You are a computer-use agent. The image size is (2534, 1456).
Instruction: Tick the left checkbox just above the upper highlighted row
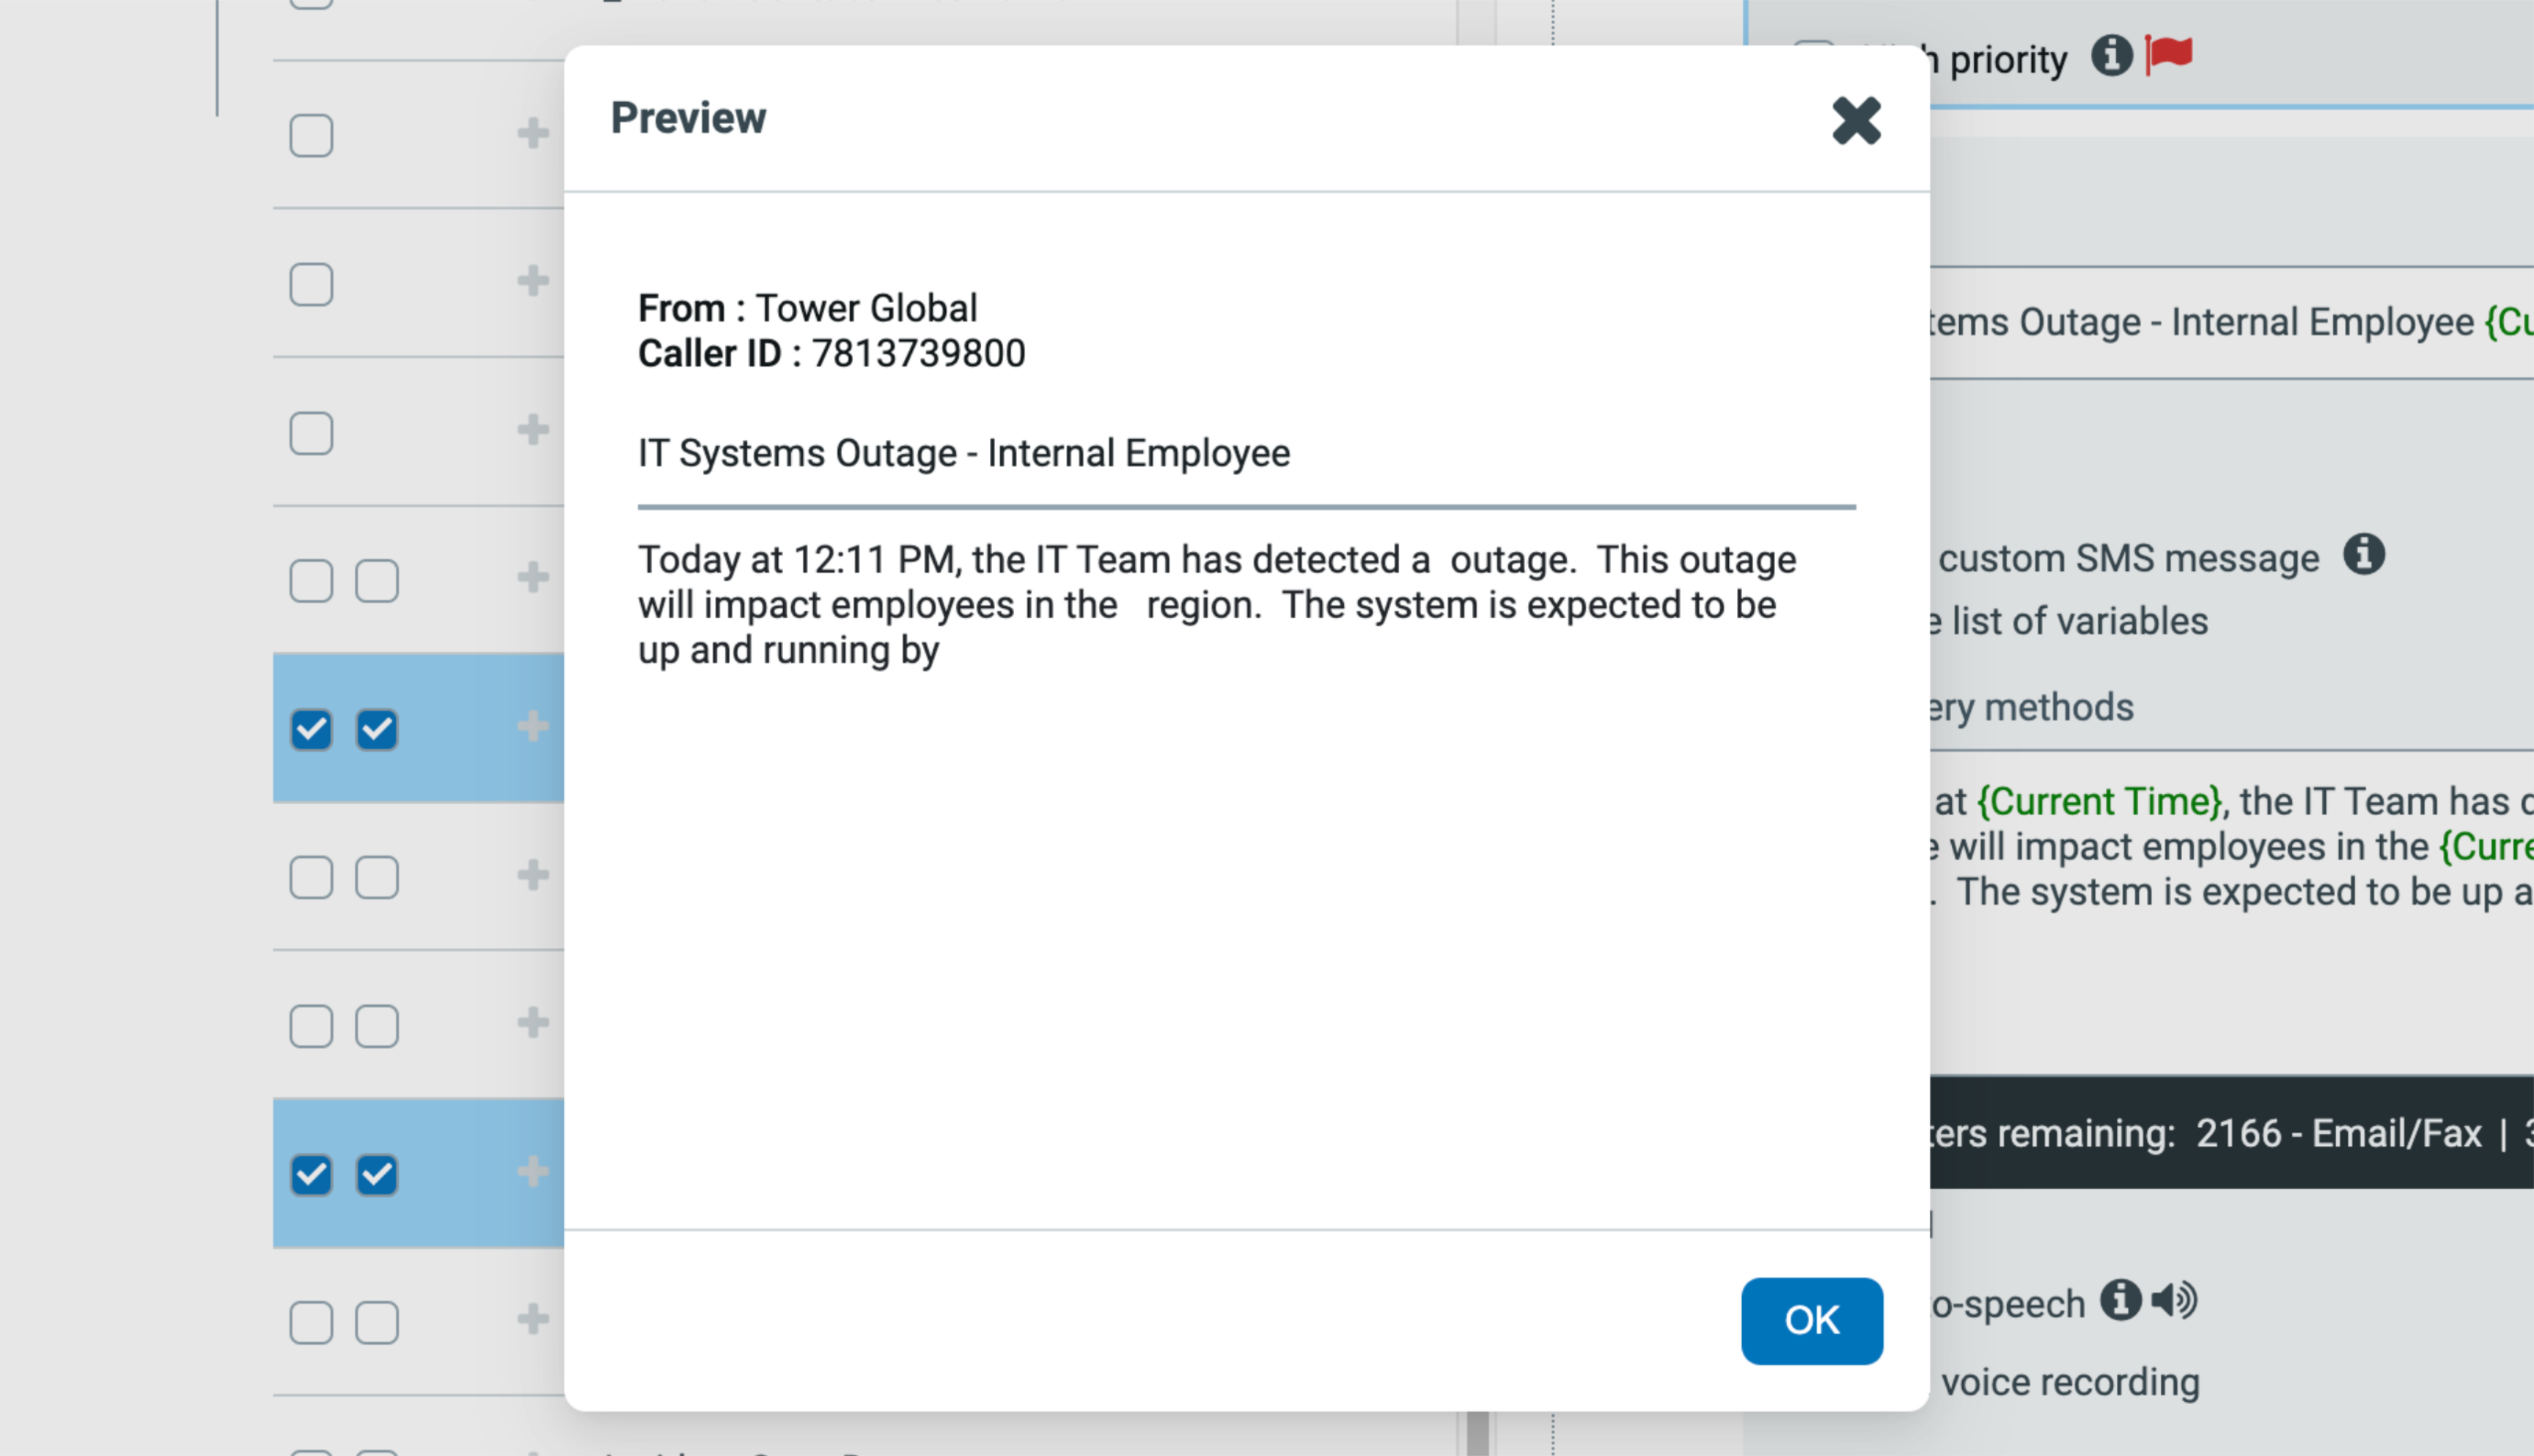point(311,581)
